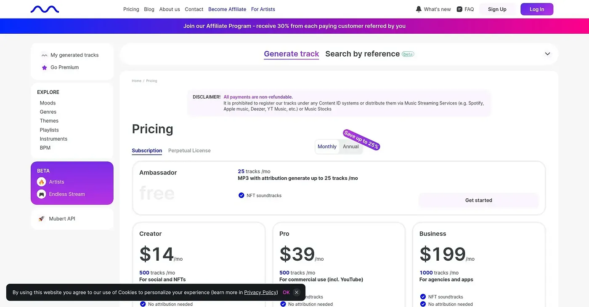Click the My generated tracks wave icon

click(x=44, y=55)
